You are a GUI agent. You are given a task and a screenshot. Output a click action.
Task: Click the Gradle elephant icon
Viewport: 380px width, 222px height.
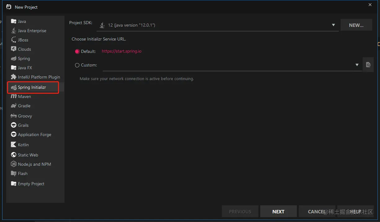coord(13,106)
